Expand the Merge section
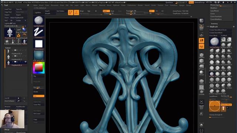 7,130
